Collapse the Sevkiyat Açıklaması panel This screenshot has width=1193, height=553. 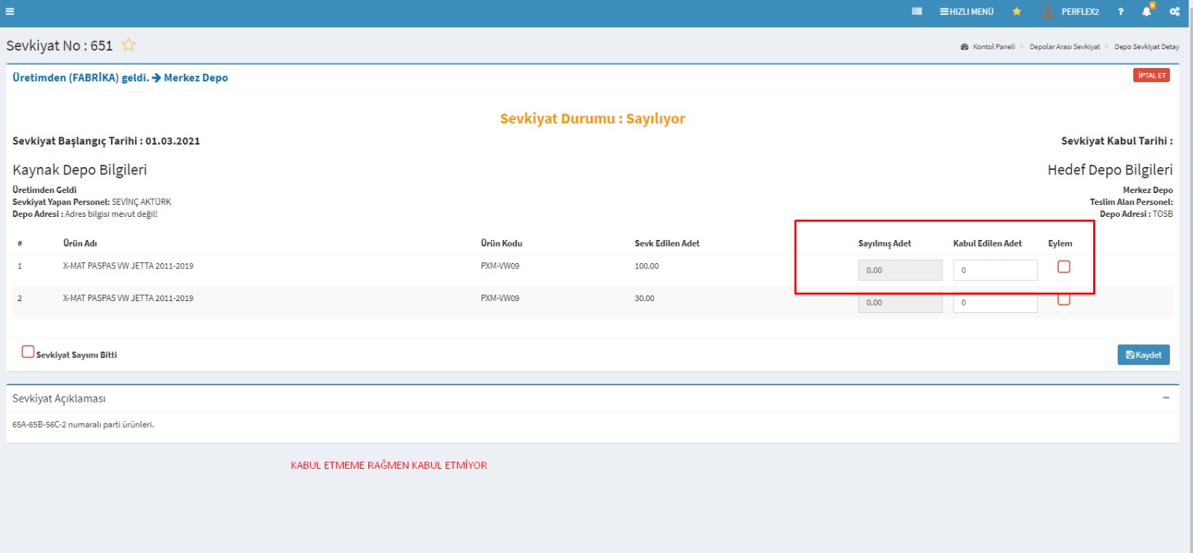pyautogui.click(x=1165, y=398)
